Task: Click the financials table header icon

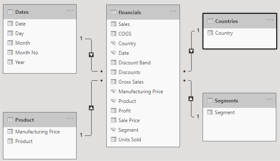Action: pyautogui.click(x=113, y=12)
